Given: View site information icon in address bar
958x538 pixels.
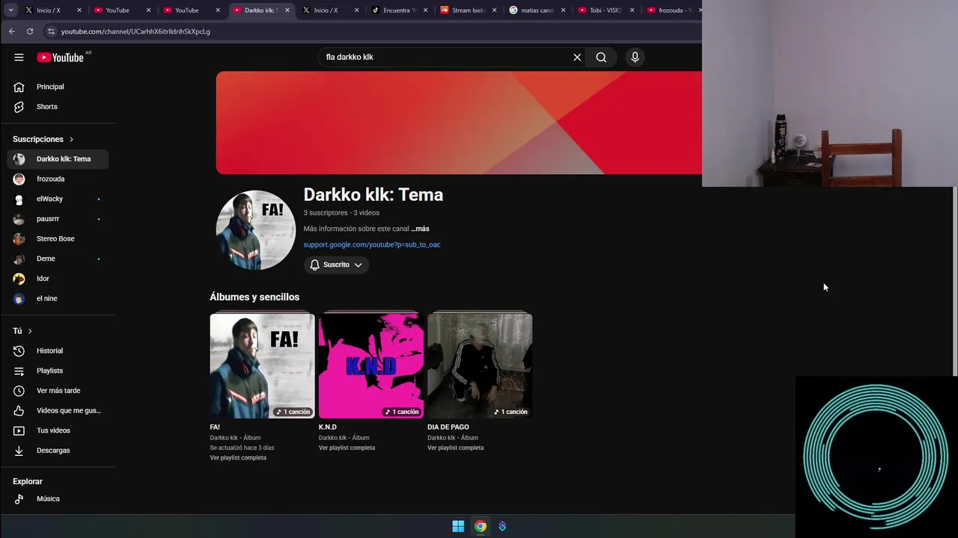Looking at the screenshot, I should 51,31.
